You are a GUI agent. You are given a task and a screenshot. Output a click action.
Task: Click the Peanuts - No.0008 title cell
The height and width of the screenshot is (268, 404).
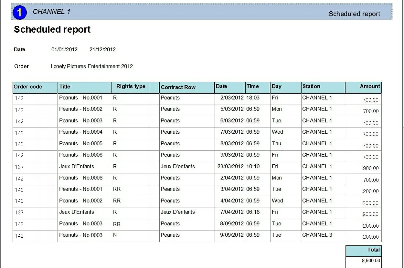click(81, 178)
